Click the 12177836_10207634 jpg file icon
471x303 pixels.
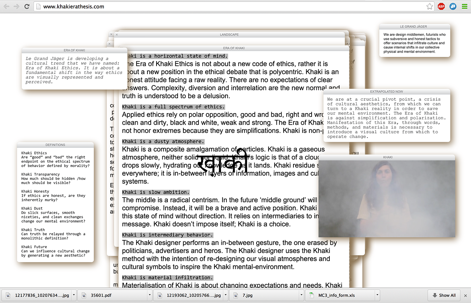click(8, 295)
